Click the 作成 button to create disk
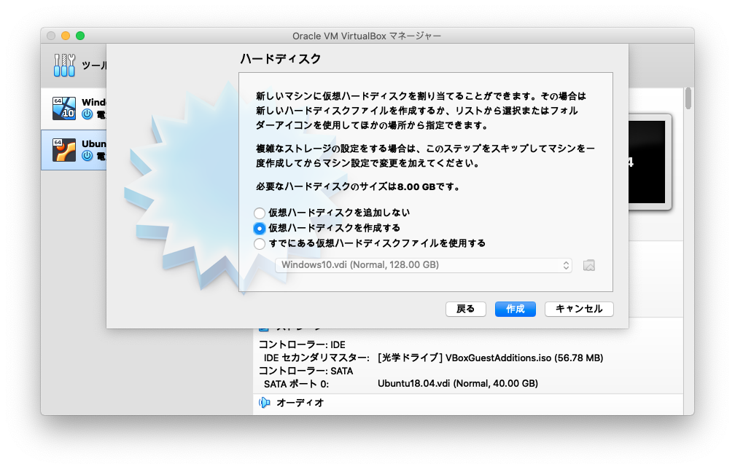This screenshot has width=735, height=469. 515,309
